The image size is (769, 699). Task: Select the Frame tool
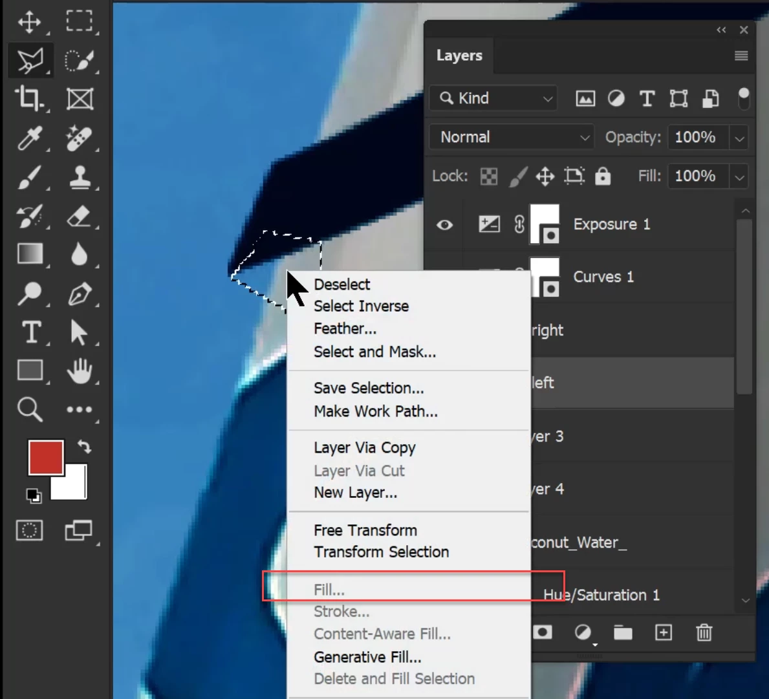coord(80,100)
